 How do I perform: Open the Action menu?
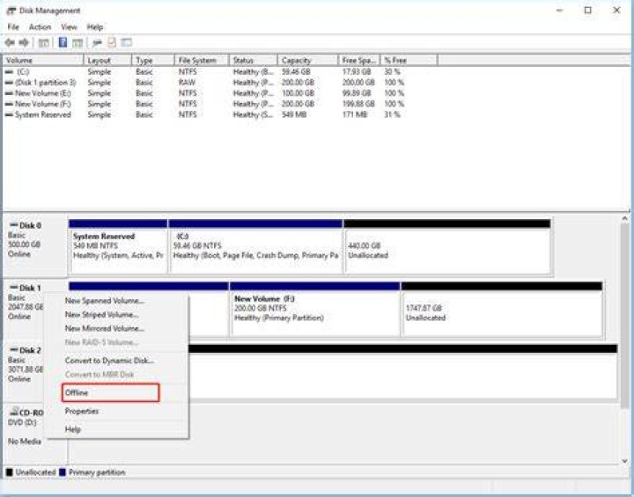click(x=40, y=27)
